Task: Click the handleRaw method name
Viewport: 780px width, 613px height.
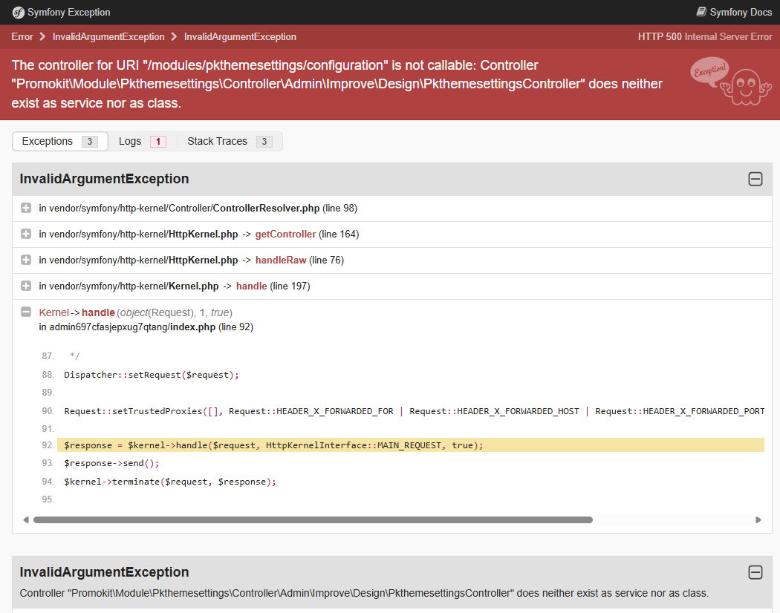Action: (281, 260)
